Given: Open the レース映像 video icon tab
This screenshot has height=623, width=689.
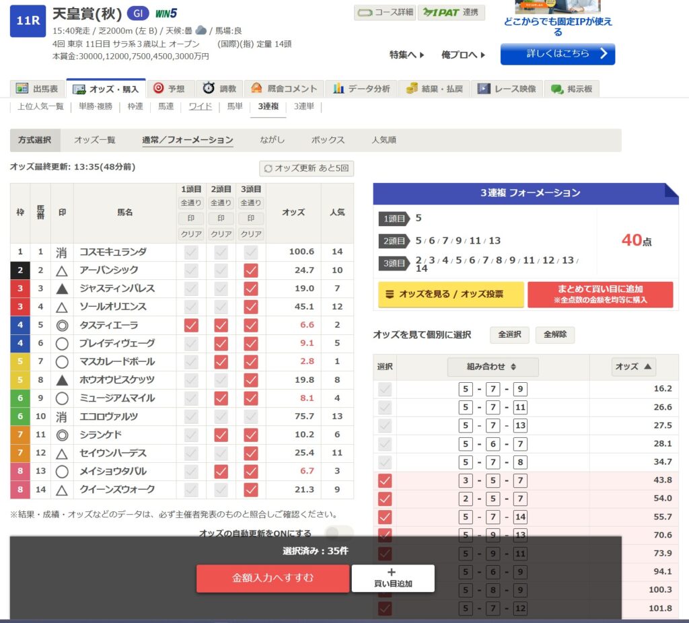Looking at the screenshot, I should 484,89.
